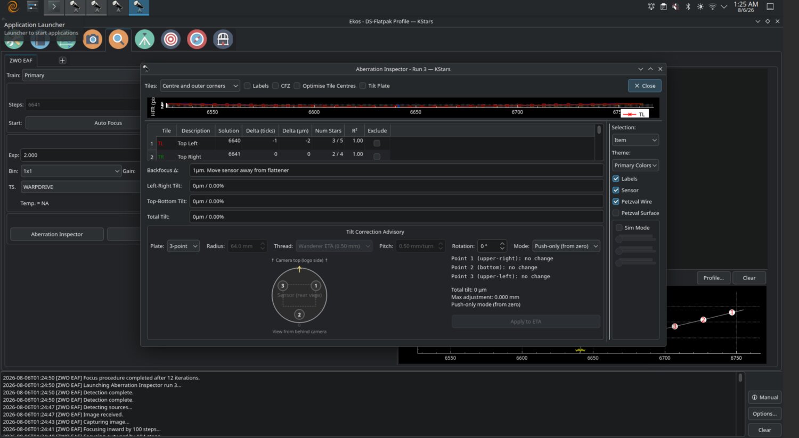Open the Primary Colors theme dropdown

point(635,166)
